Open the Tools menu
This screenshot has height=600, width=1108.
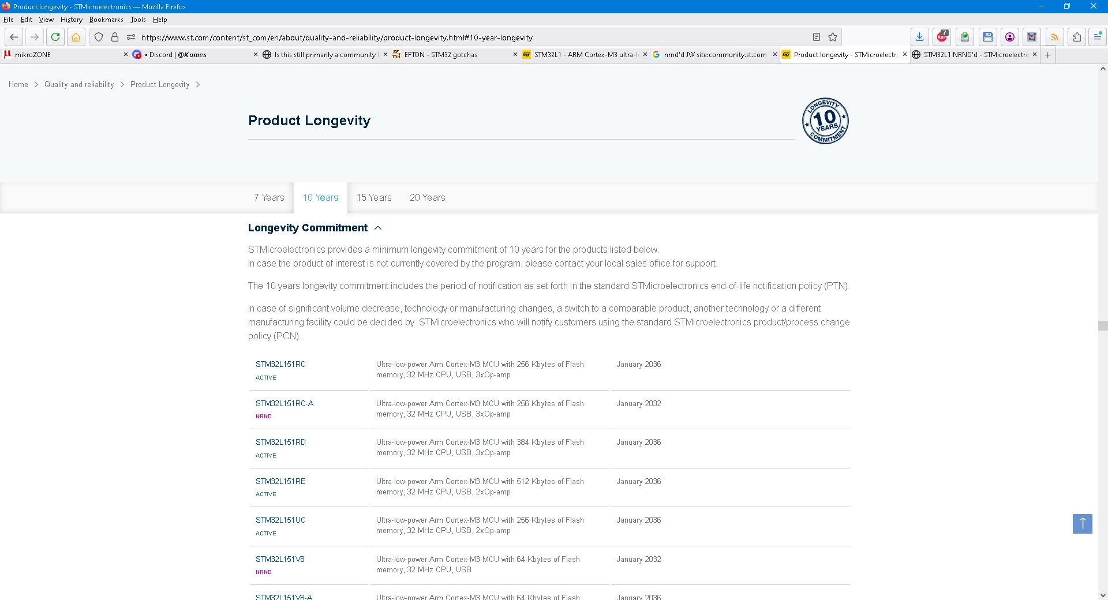[138, 20]
